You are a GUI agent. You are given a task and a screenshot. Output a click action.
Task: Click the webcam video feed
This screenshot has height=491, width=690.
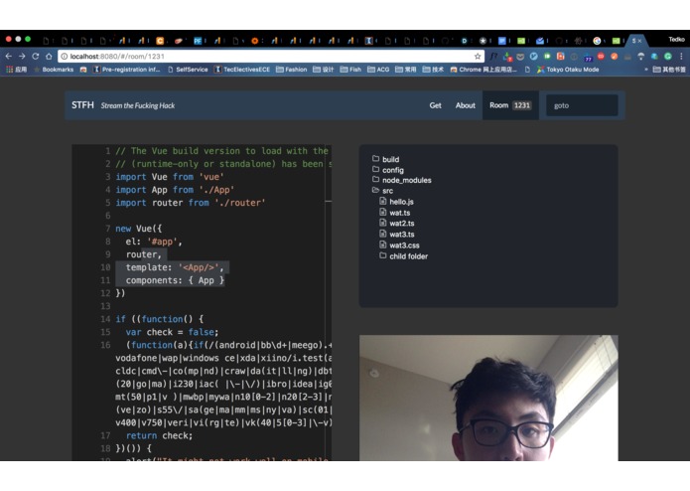[488, 399]
